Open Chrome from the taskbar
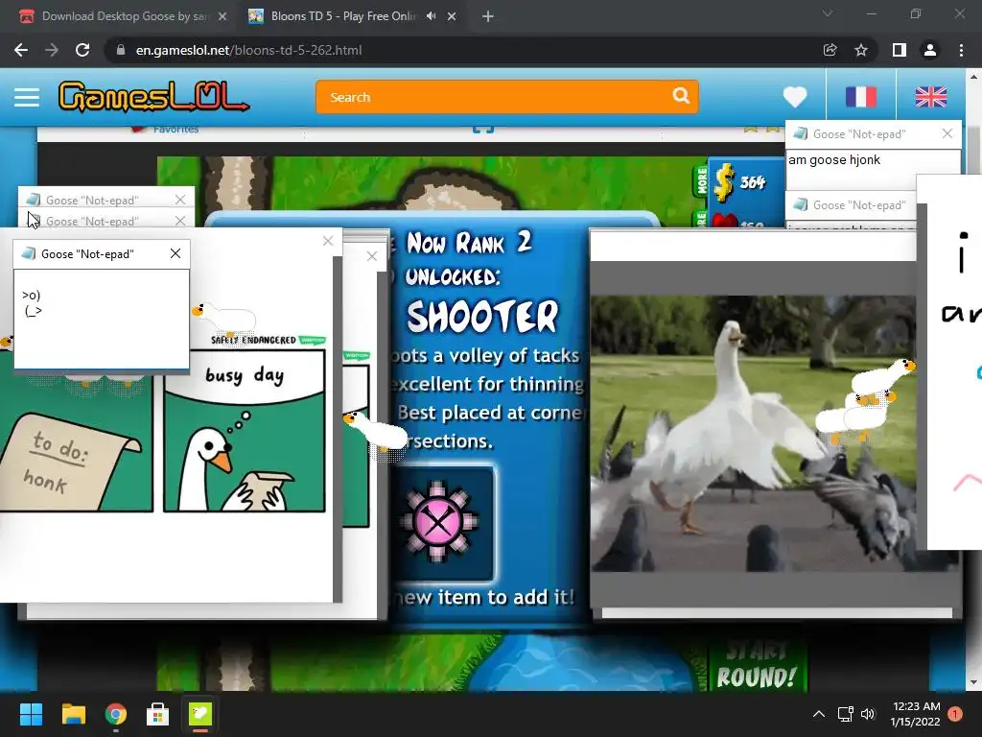The image size is (982, 737). 116,714
